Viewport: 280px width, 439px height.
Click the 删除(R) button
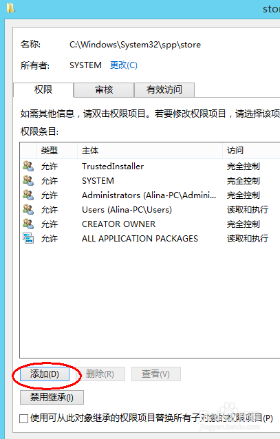click(x=100, y=374)
